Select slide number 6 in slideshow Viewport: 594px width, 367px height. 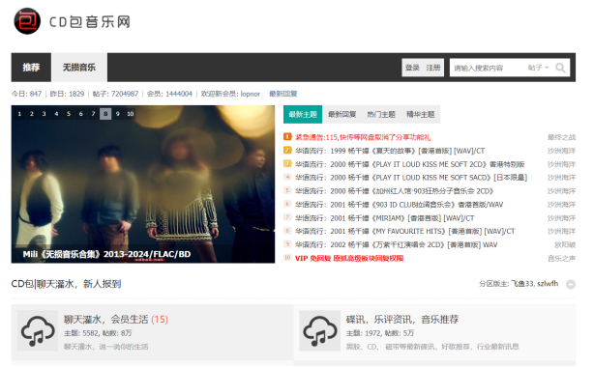tap(80, 114)
